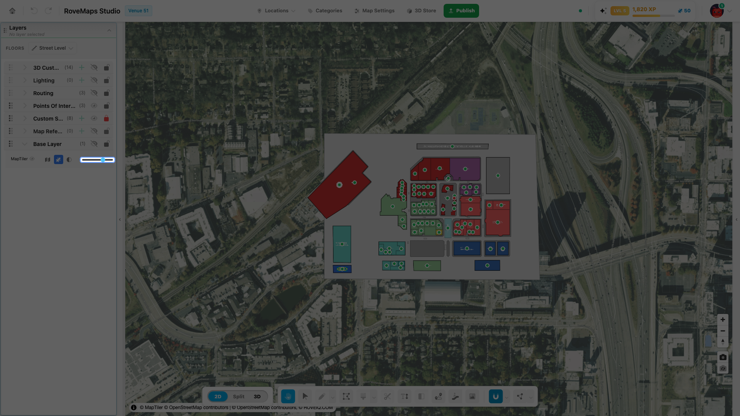Show the Base Layer
This screenshot has width=740, height=416.
point(94,144)
